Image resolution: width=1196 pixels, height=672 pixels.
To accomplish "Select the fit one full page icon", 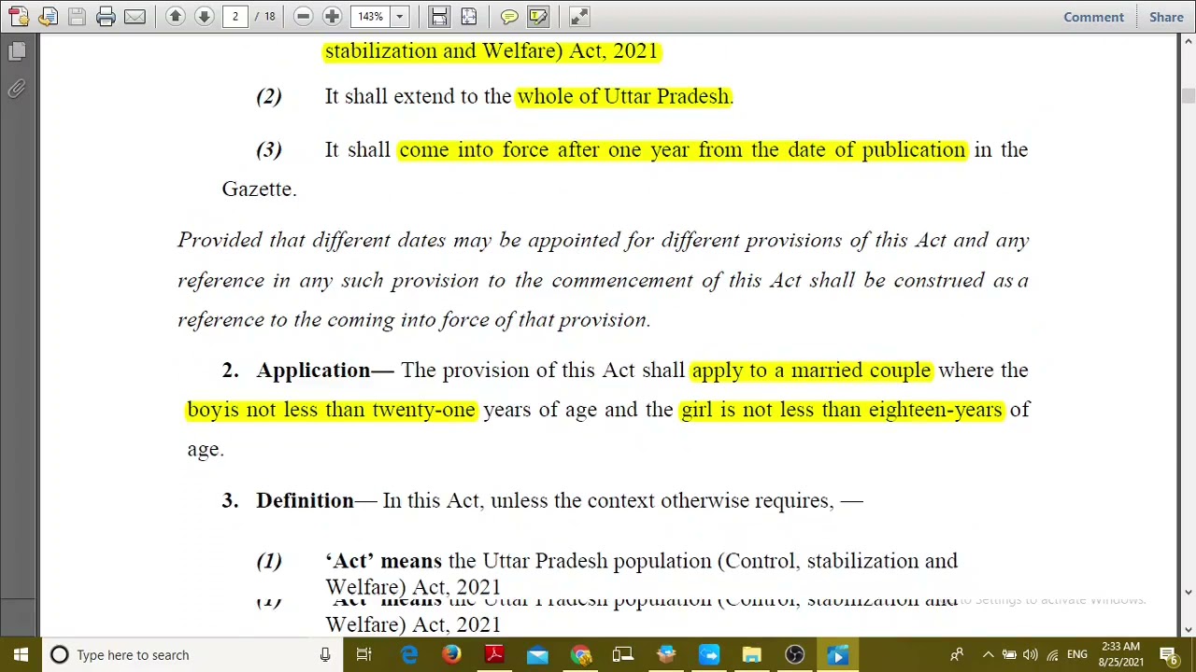I will tap(468, 17).
